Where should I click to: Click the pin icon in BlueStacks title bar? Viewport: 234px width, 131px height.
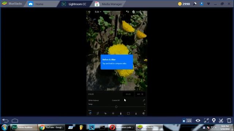tap(195, 4)
